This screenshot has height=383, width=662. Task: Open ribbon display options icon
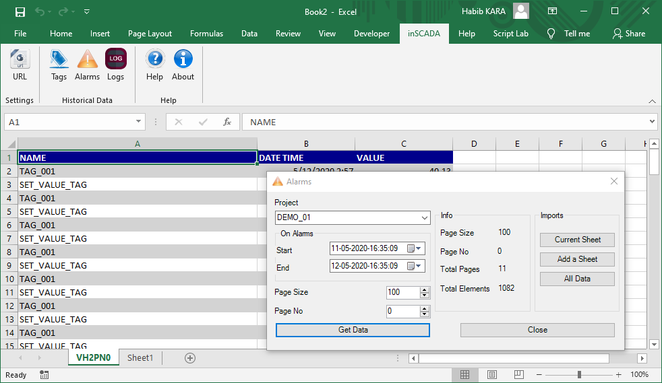point(552,11)
